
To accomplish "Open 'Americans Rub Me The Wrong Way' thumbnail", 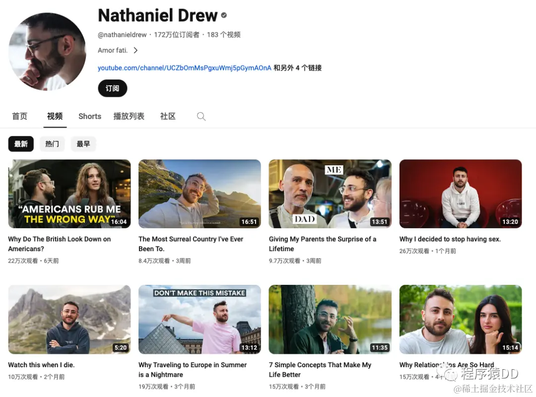I will 69,194.
